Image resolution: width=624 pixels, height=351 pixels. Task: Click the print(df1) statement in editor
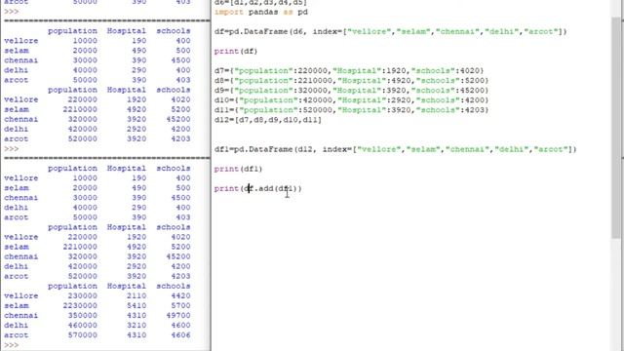238,169
